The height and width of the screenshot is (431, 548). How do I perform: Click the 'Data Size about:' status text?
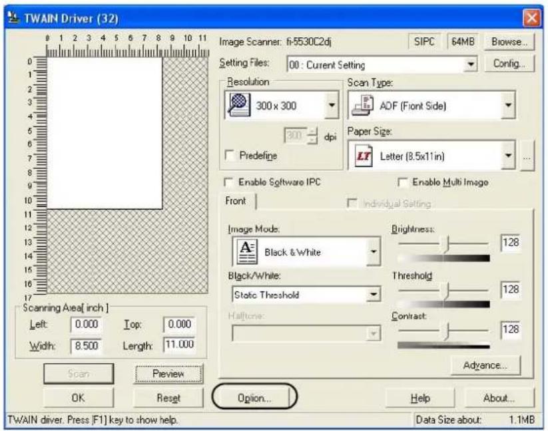[448, 420]
